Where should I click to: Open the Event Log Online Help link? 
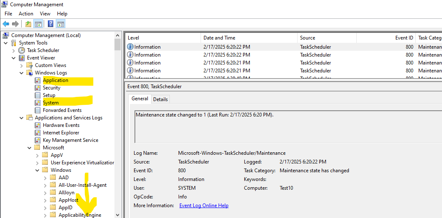(204, 206)
